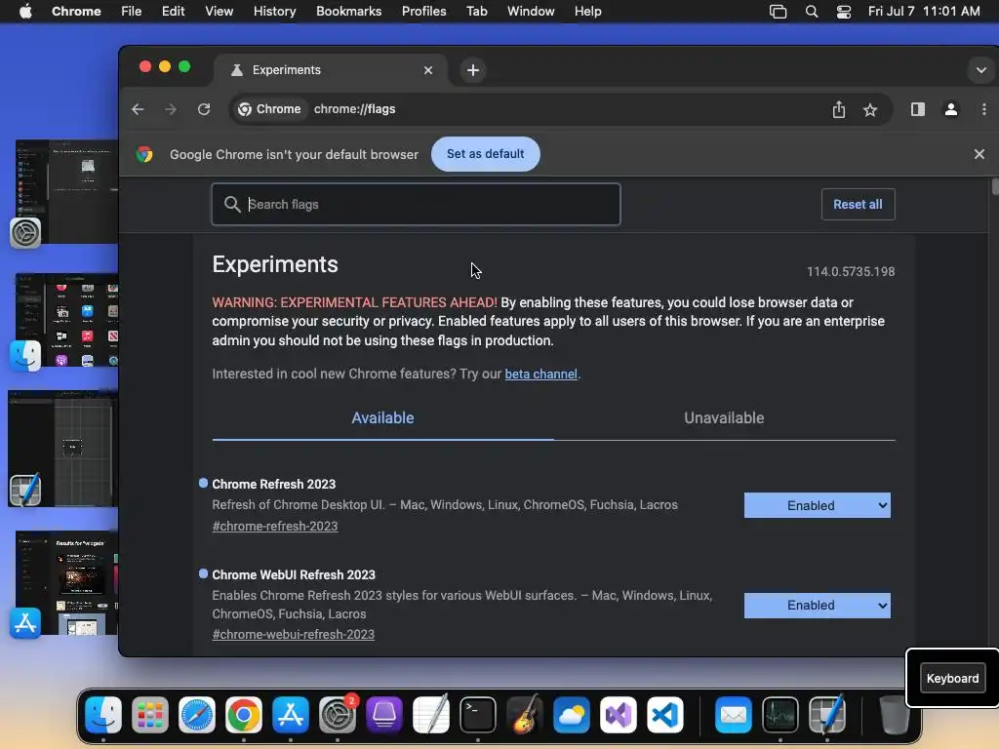Reload the chrome://flags page
The width and height of the screenshot is (999, 749).
pos(204,109)
